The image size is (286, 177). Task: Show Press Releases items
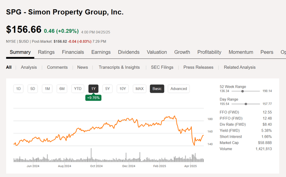click(198, 67)
